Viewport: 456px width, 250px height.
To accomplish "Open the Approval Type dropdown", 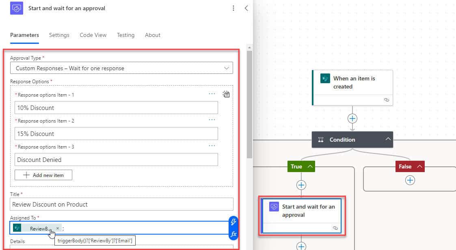I will pos(121,68).
